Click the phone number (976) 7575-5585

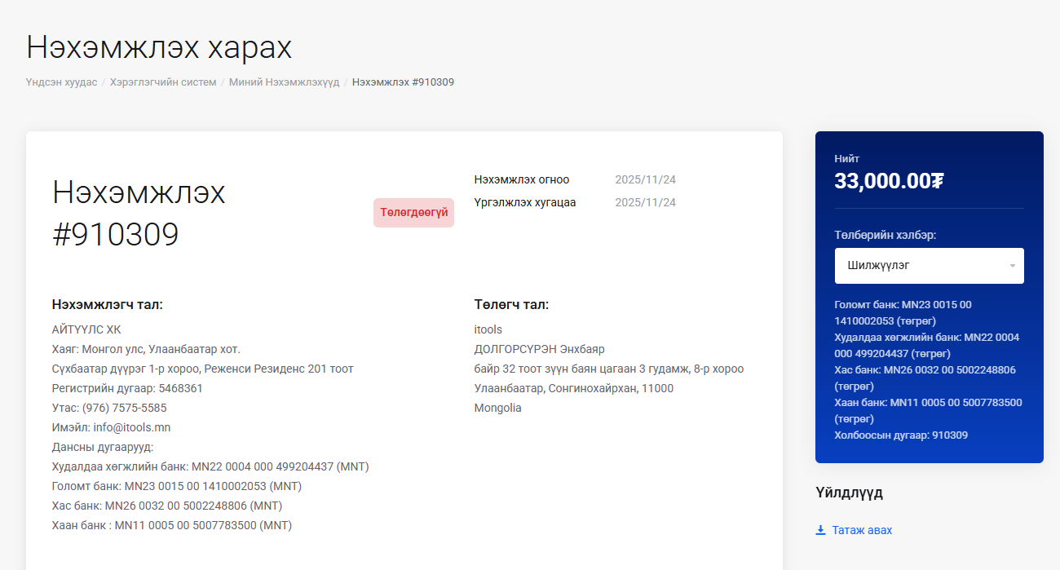(x=109, y=408)
